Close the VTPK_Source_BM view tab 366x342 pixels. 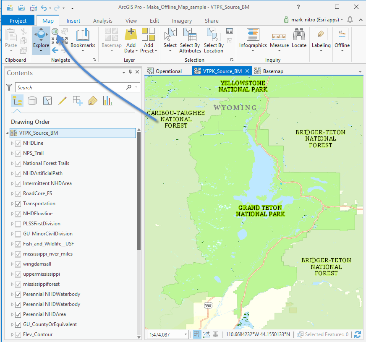click(247, 71)
